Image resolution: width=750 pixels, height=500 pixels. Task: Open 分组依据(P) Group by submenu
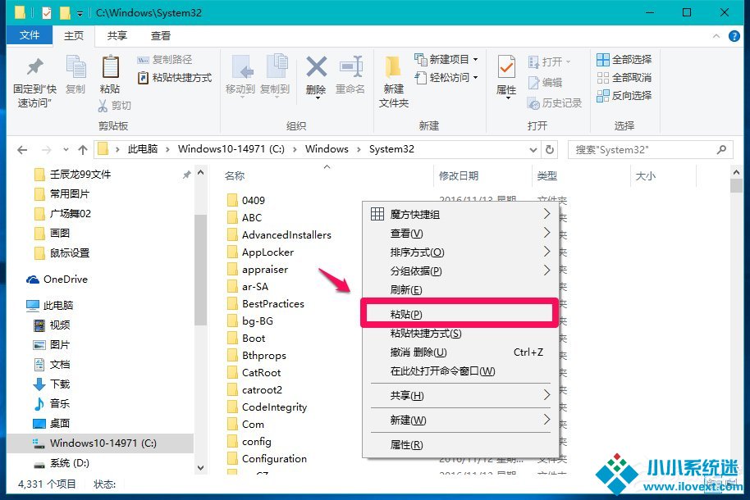pos(460,271)
